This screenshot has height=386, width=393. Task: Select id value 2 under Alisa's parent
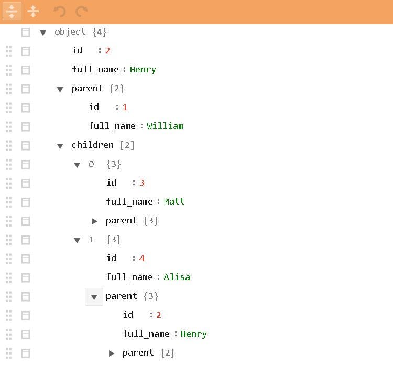158,315
